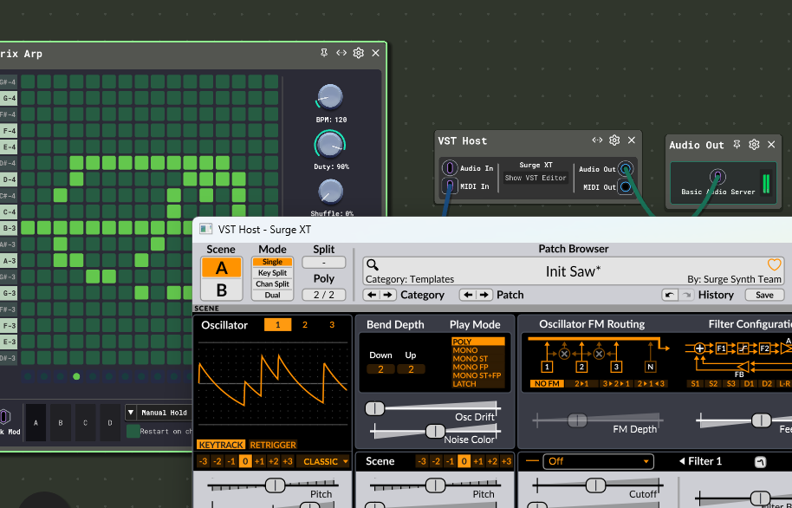Go to previous patch category arrow
Viewport: 792px width, 508px height.
[373, 295]
